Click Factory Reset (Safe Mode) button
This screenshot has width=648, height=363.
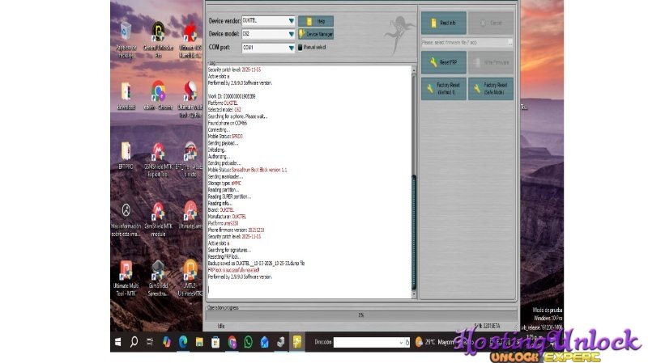(x=491, y=87)
